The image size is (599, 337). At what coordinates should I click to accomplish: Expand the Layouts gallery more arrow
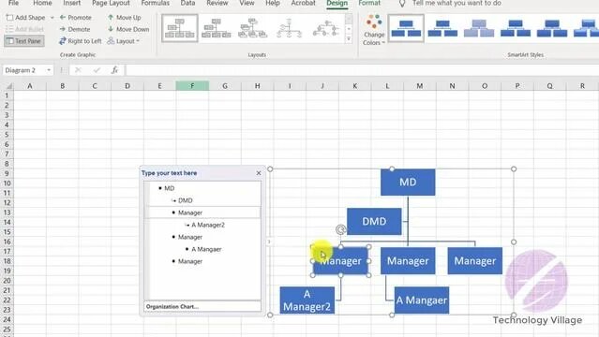pos(349,39)
